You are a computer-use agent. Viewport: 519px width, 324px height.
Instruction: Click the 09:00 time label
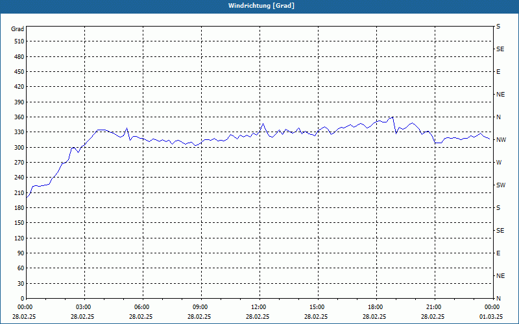(x=200, y=307)
